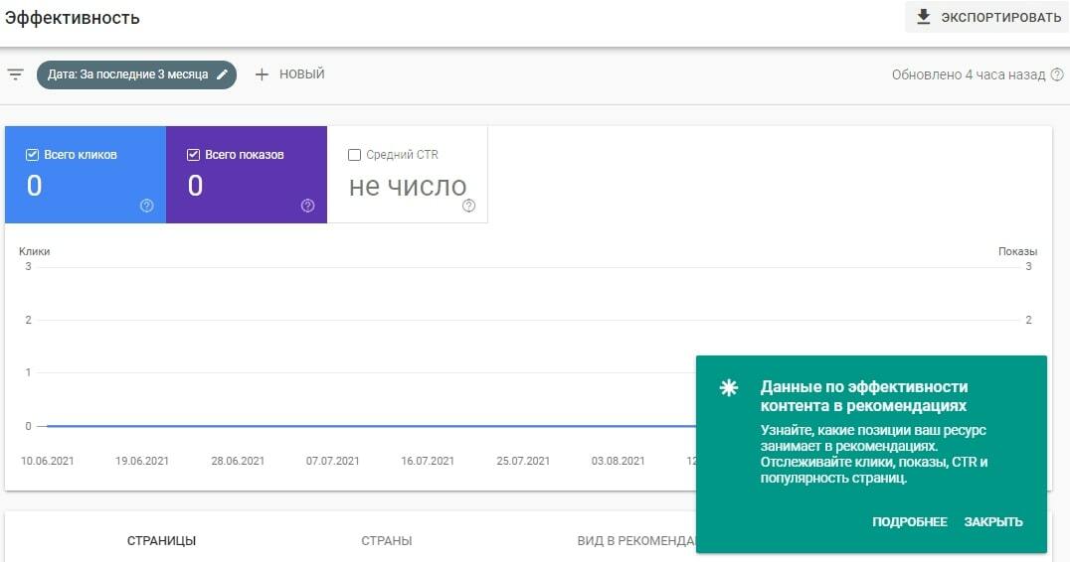Click ЗАКРЫТЬ to dismiss the popup

[993, 522]
